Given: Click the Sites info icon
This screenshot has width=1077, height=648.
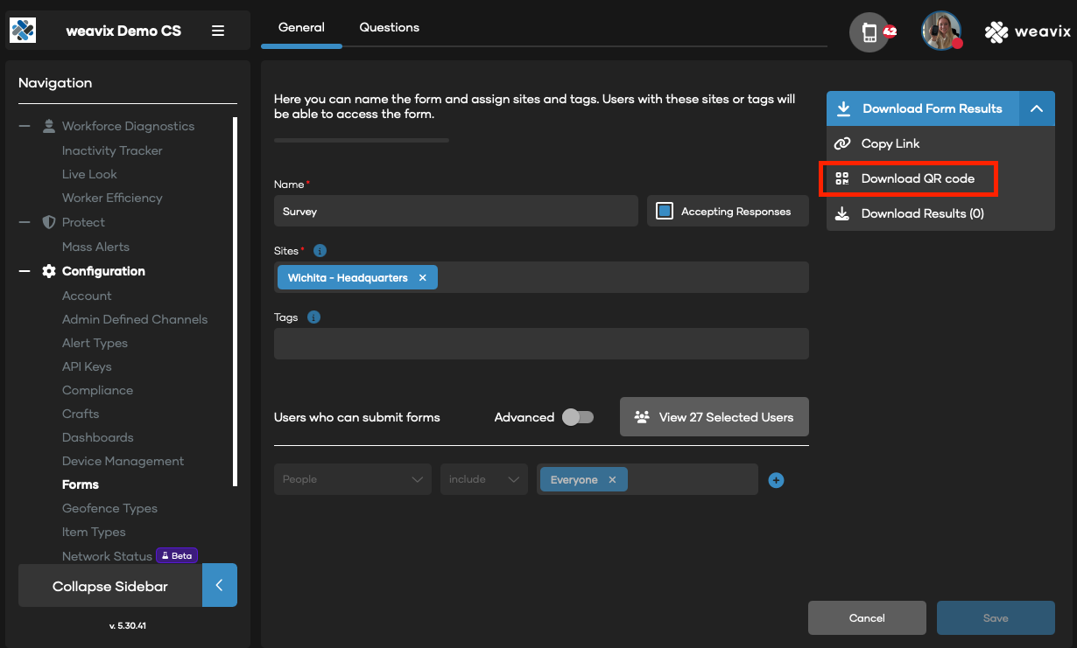Looking at the screenshot, I should [320, 251].
